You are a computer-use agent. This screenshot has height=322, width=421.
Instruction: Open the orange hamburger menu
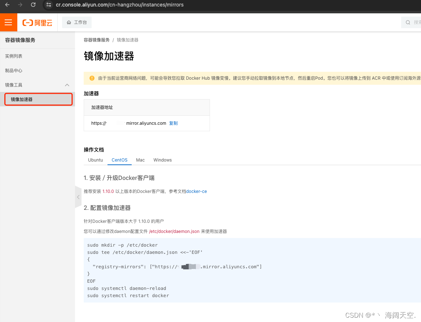pos(9,22)
